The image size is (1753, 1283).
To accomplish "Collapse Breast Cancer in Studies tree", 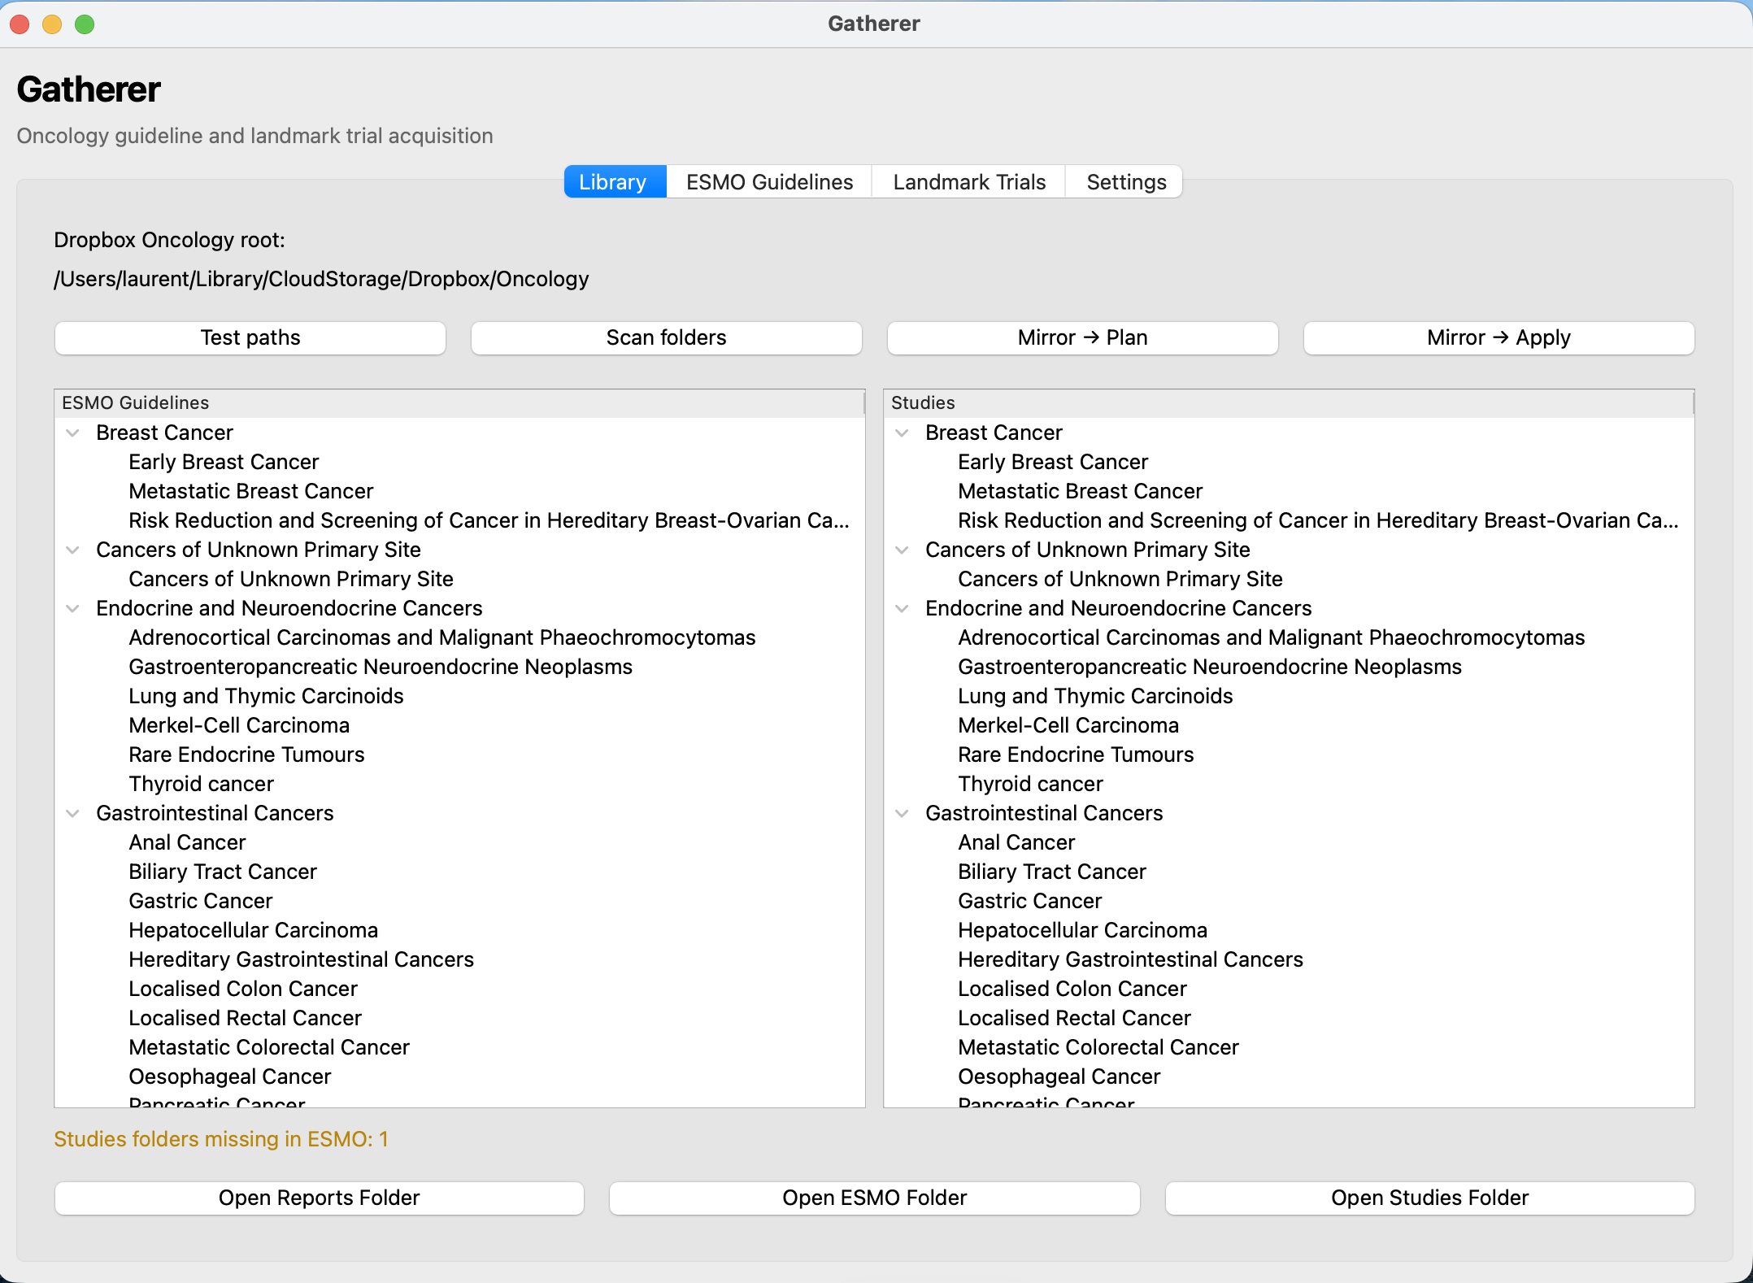I will click(903, 433).
